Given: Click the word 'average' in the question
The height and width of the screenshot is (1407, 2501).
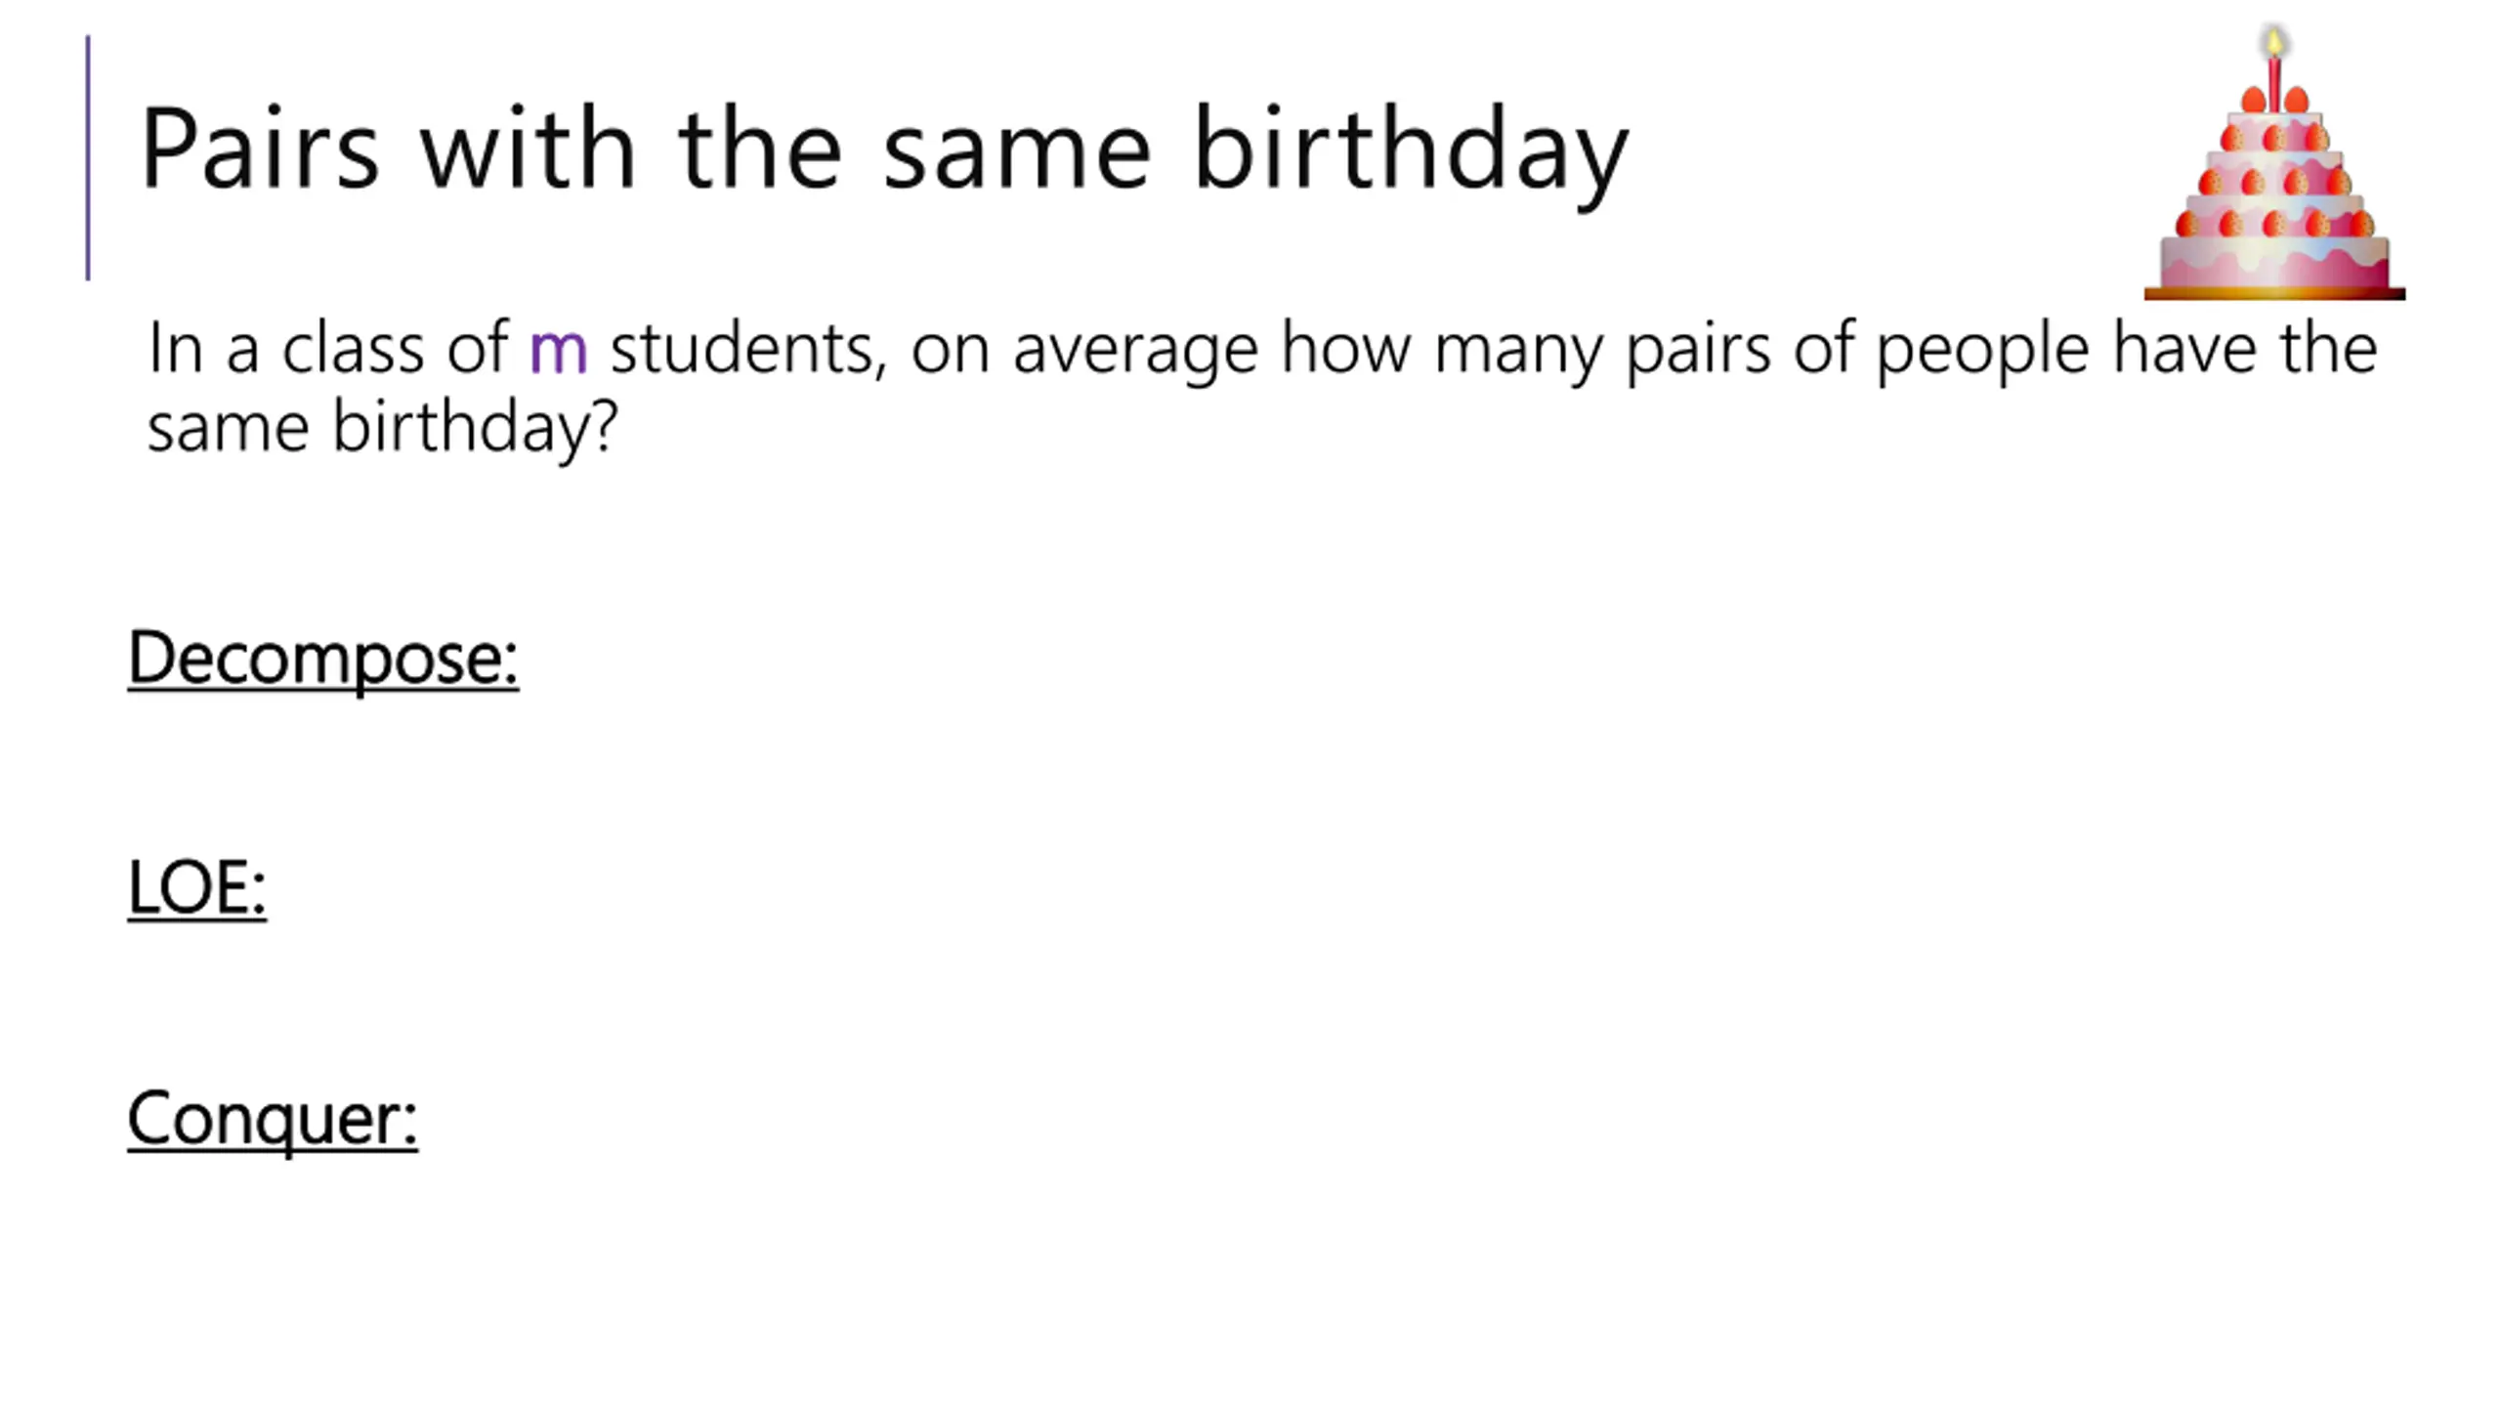Looking at the screenshot, I should pos(1135,352).
